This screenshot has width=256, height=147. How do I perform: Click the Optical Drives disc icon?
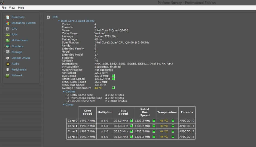click(x=8, y=58)
